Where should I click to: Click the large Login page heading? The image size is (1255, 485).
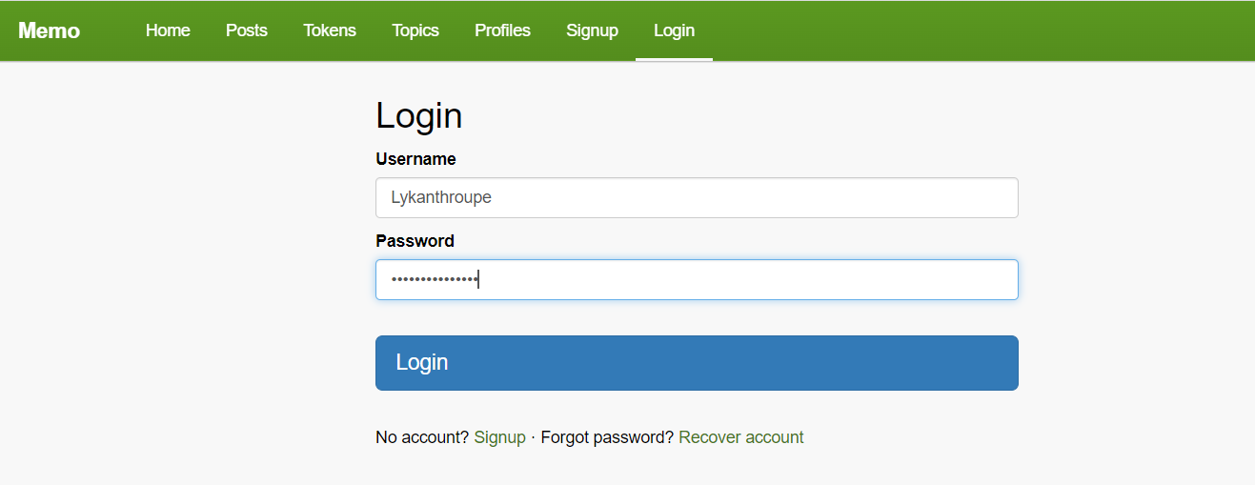(x=419, y=115)
